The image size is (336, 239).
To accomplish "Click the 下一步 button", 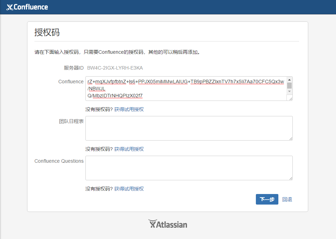I will pyautogui.click(x=267, y=199).
